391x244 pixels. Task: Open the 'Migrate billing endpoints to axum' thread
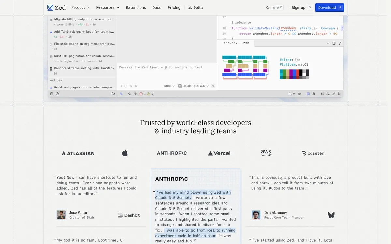tap(82, 22)
